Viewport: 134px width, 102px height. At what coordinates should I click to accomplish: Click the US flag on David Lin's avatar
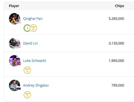click(18, 46)
